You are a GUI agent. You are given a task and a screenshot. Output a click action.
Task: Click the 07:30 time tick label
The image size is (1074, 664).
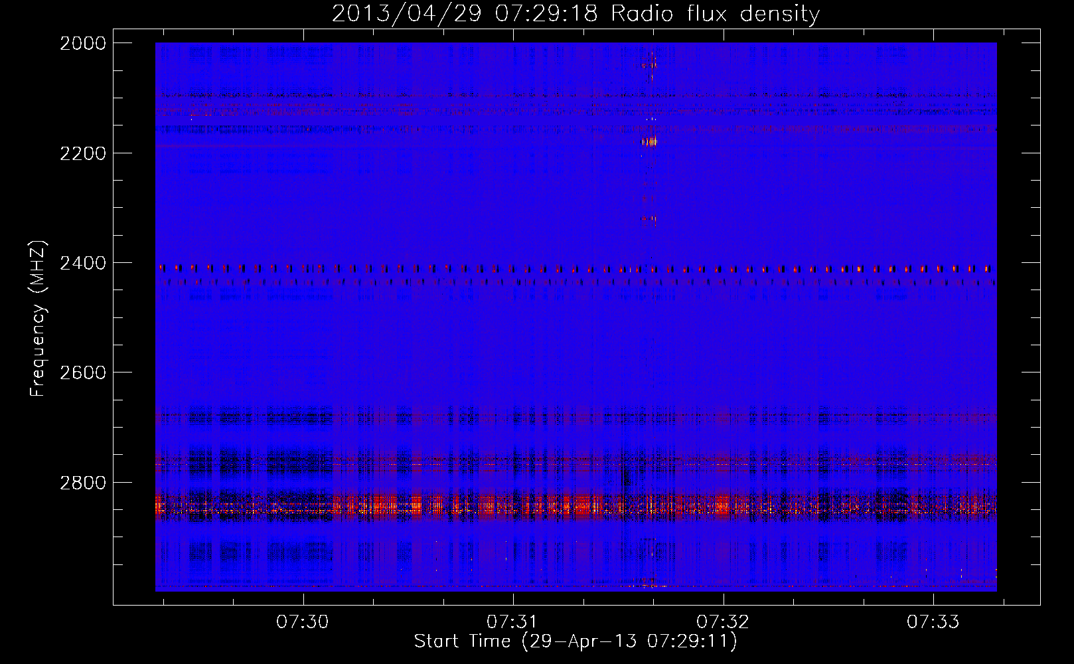click(x=303, y=622)
